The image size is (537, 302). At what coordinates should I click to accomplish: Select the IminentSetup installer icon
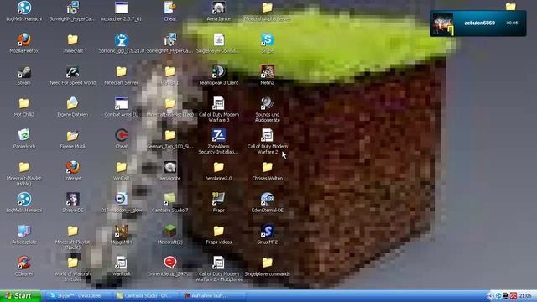pos(169,263)
